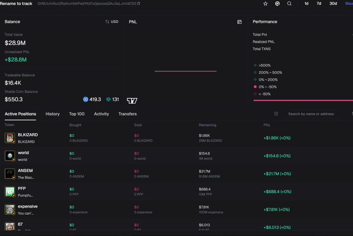Select the 7d timeframe

pyautogui.click(x=319, y=4)
